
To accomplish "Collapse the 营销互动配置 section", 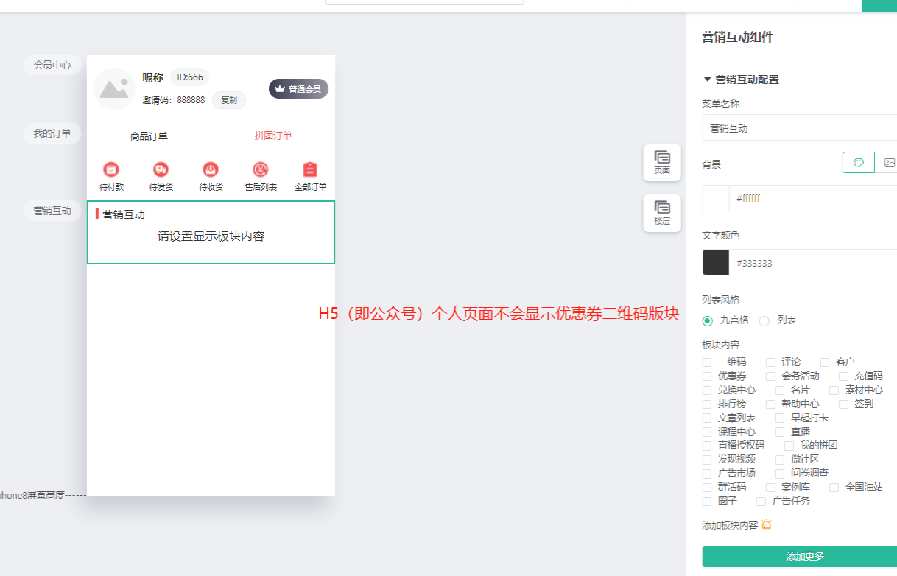I will [x=708, y=80].
